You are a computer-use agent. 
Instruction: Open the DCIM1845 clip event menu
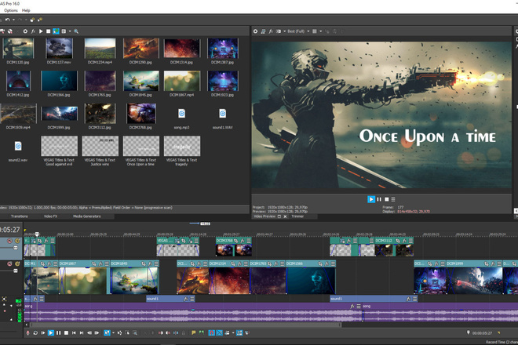coord(156,263)
